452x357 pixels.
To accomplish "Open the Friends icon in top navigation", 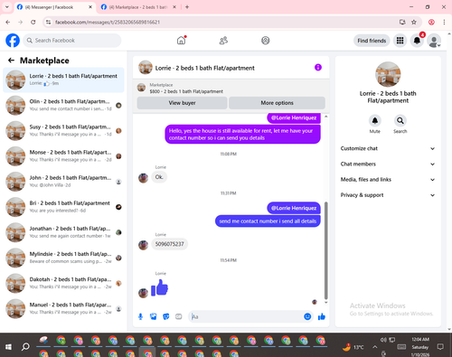I will tap(223, 41).
